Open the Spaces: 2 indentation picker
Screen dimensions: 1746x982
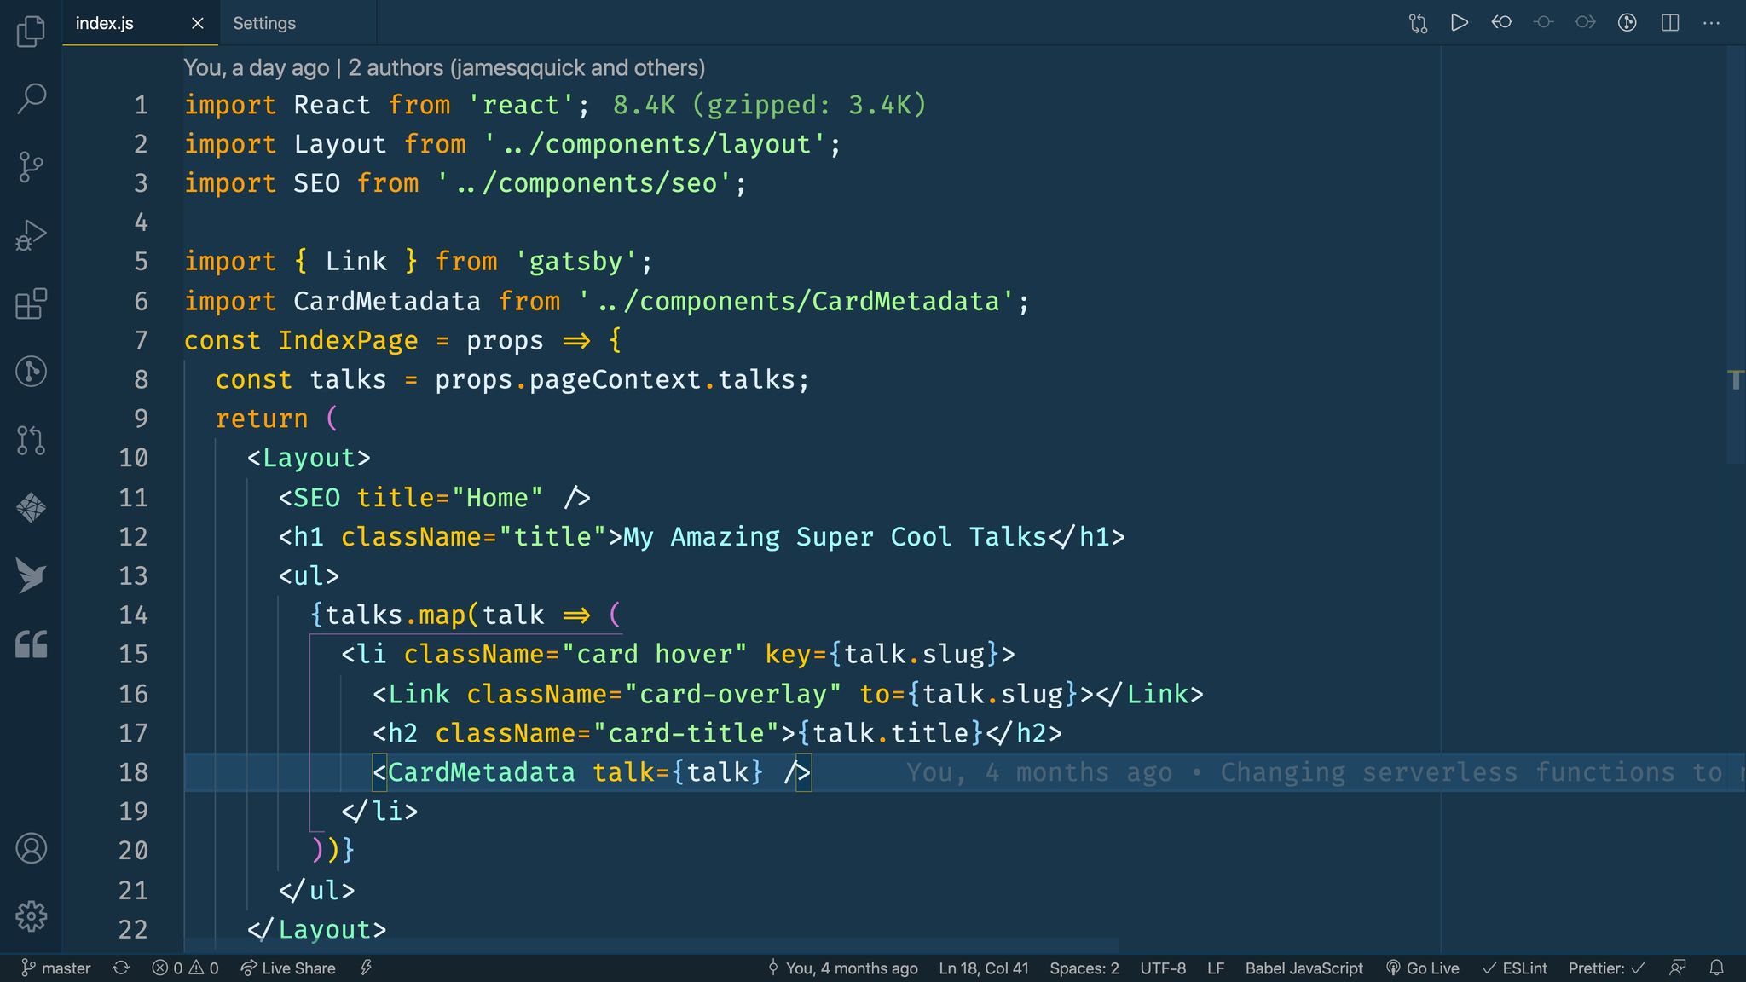[x=1084, y=968]
